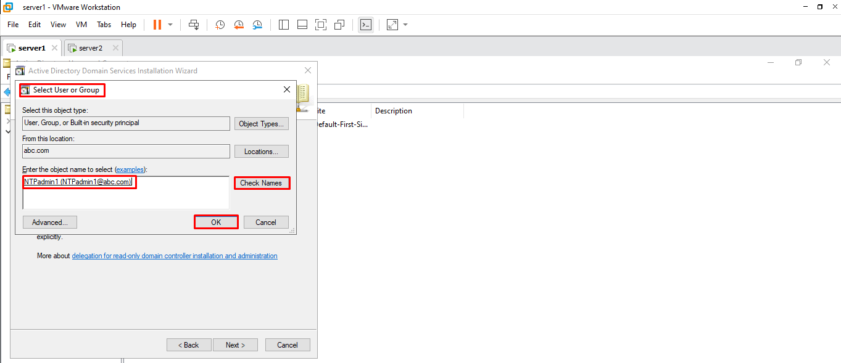Viewport: 841px width, 363px height.
Task: Enter full screen mode
Action: tap(321, 25)
